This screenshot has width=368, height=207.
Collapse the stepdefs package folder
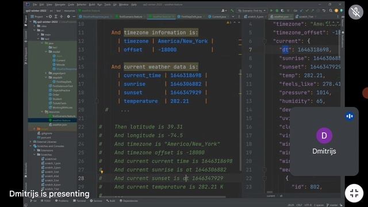[46, 78]
